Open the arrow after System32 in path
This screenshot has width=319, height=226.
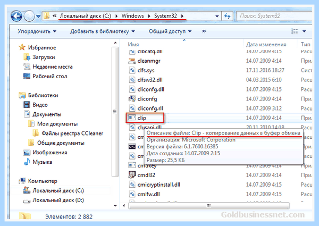182,16
